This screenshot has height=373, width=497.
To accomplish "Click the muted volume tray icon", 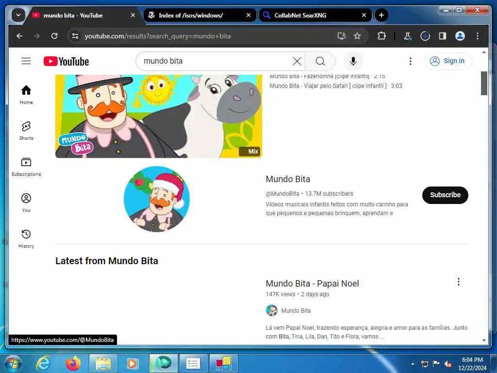I will 448,364.
